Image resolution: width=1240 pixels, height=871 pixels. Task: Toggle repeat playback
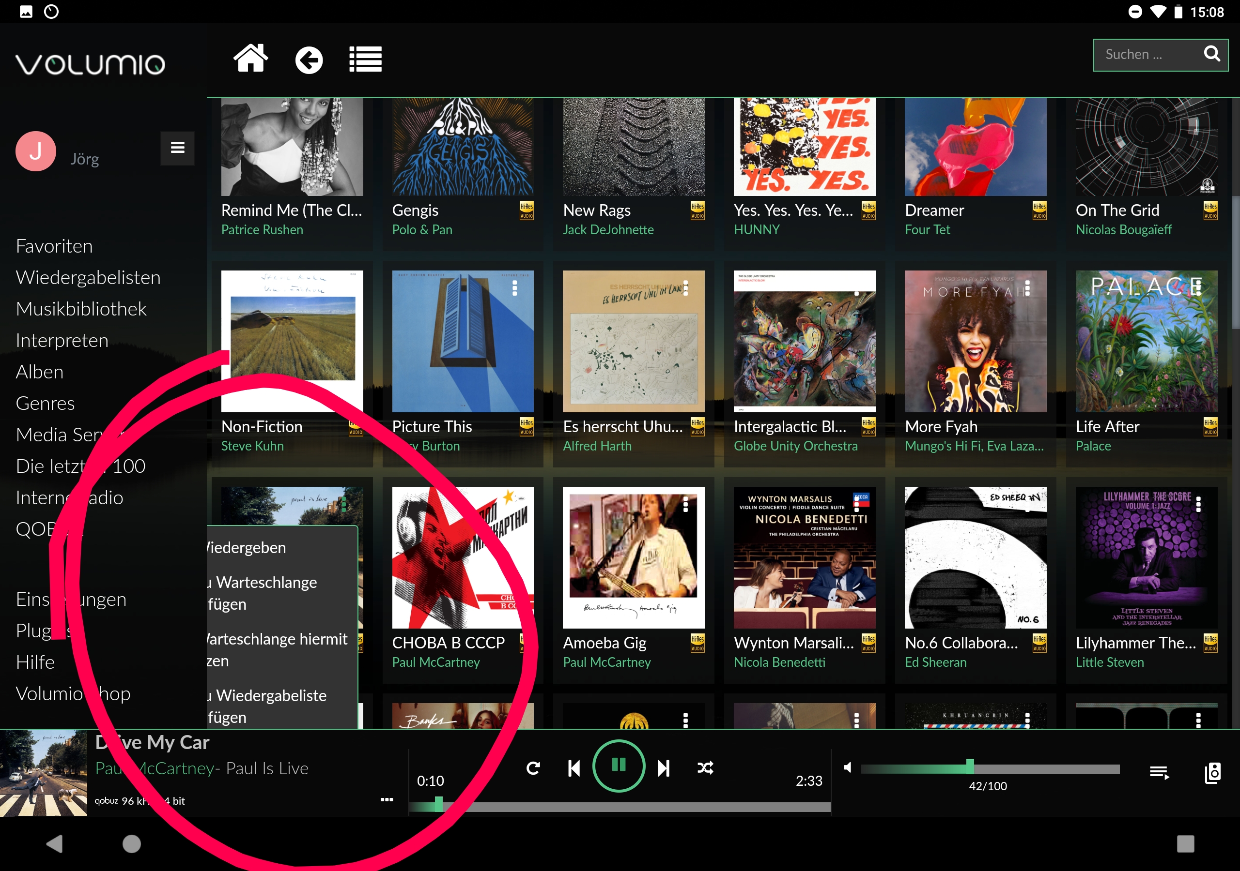click(533, 768)
